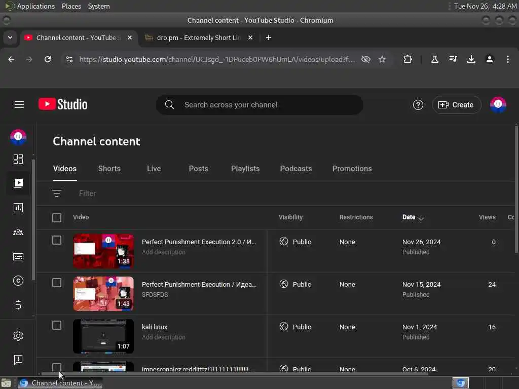This screenshot has height=389, width=519.
Task: Change Public visibility of kali linux video
Action: 295,327
